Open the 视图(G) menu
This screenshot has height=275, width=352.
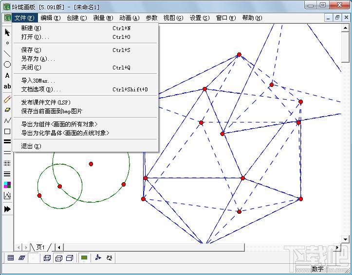pos(173,18)
